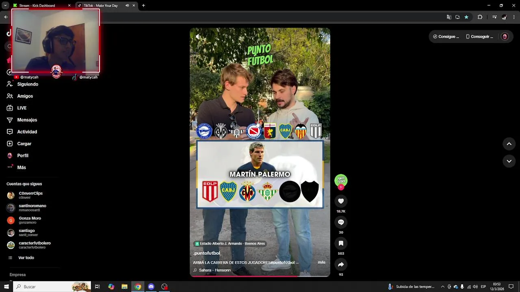Expand the caption with más
This screenshot has height=292, width=520.
point(322,262)
